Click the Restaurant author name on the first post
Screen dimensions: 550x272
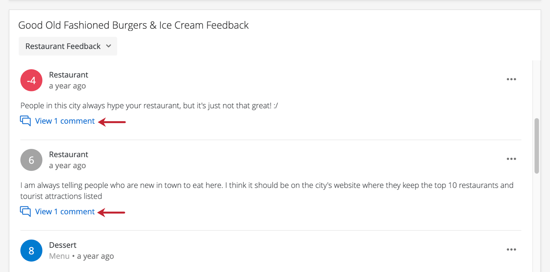[69, 75]
